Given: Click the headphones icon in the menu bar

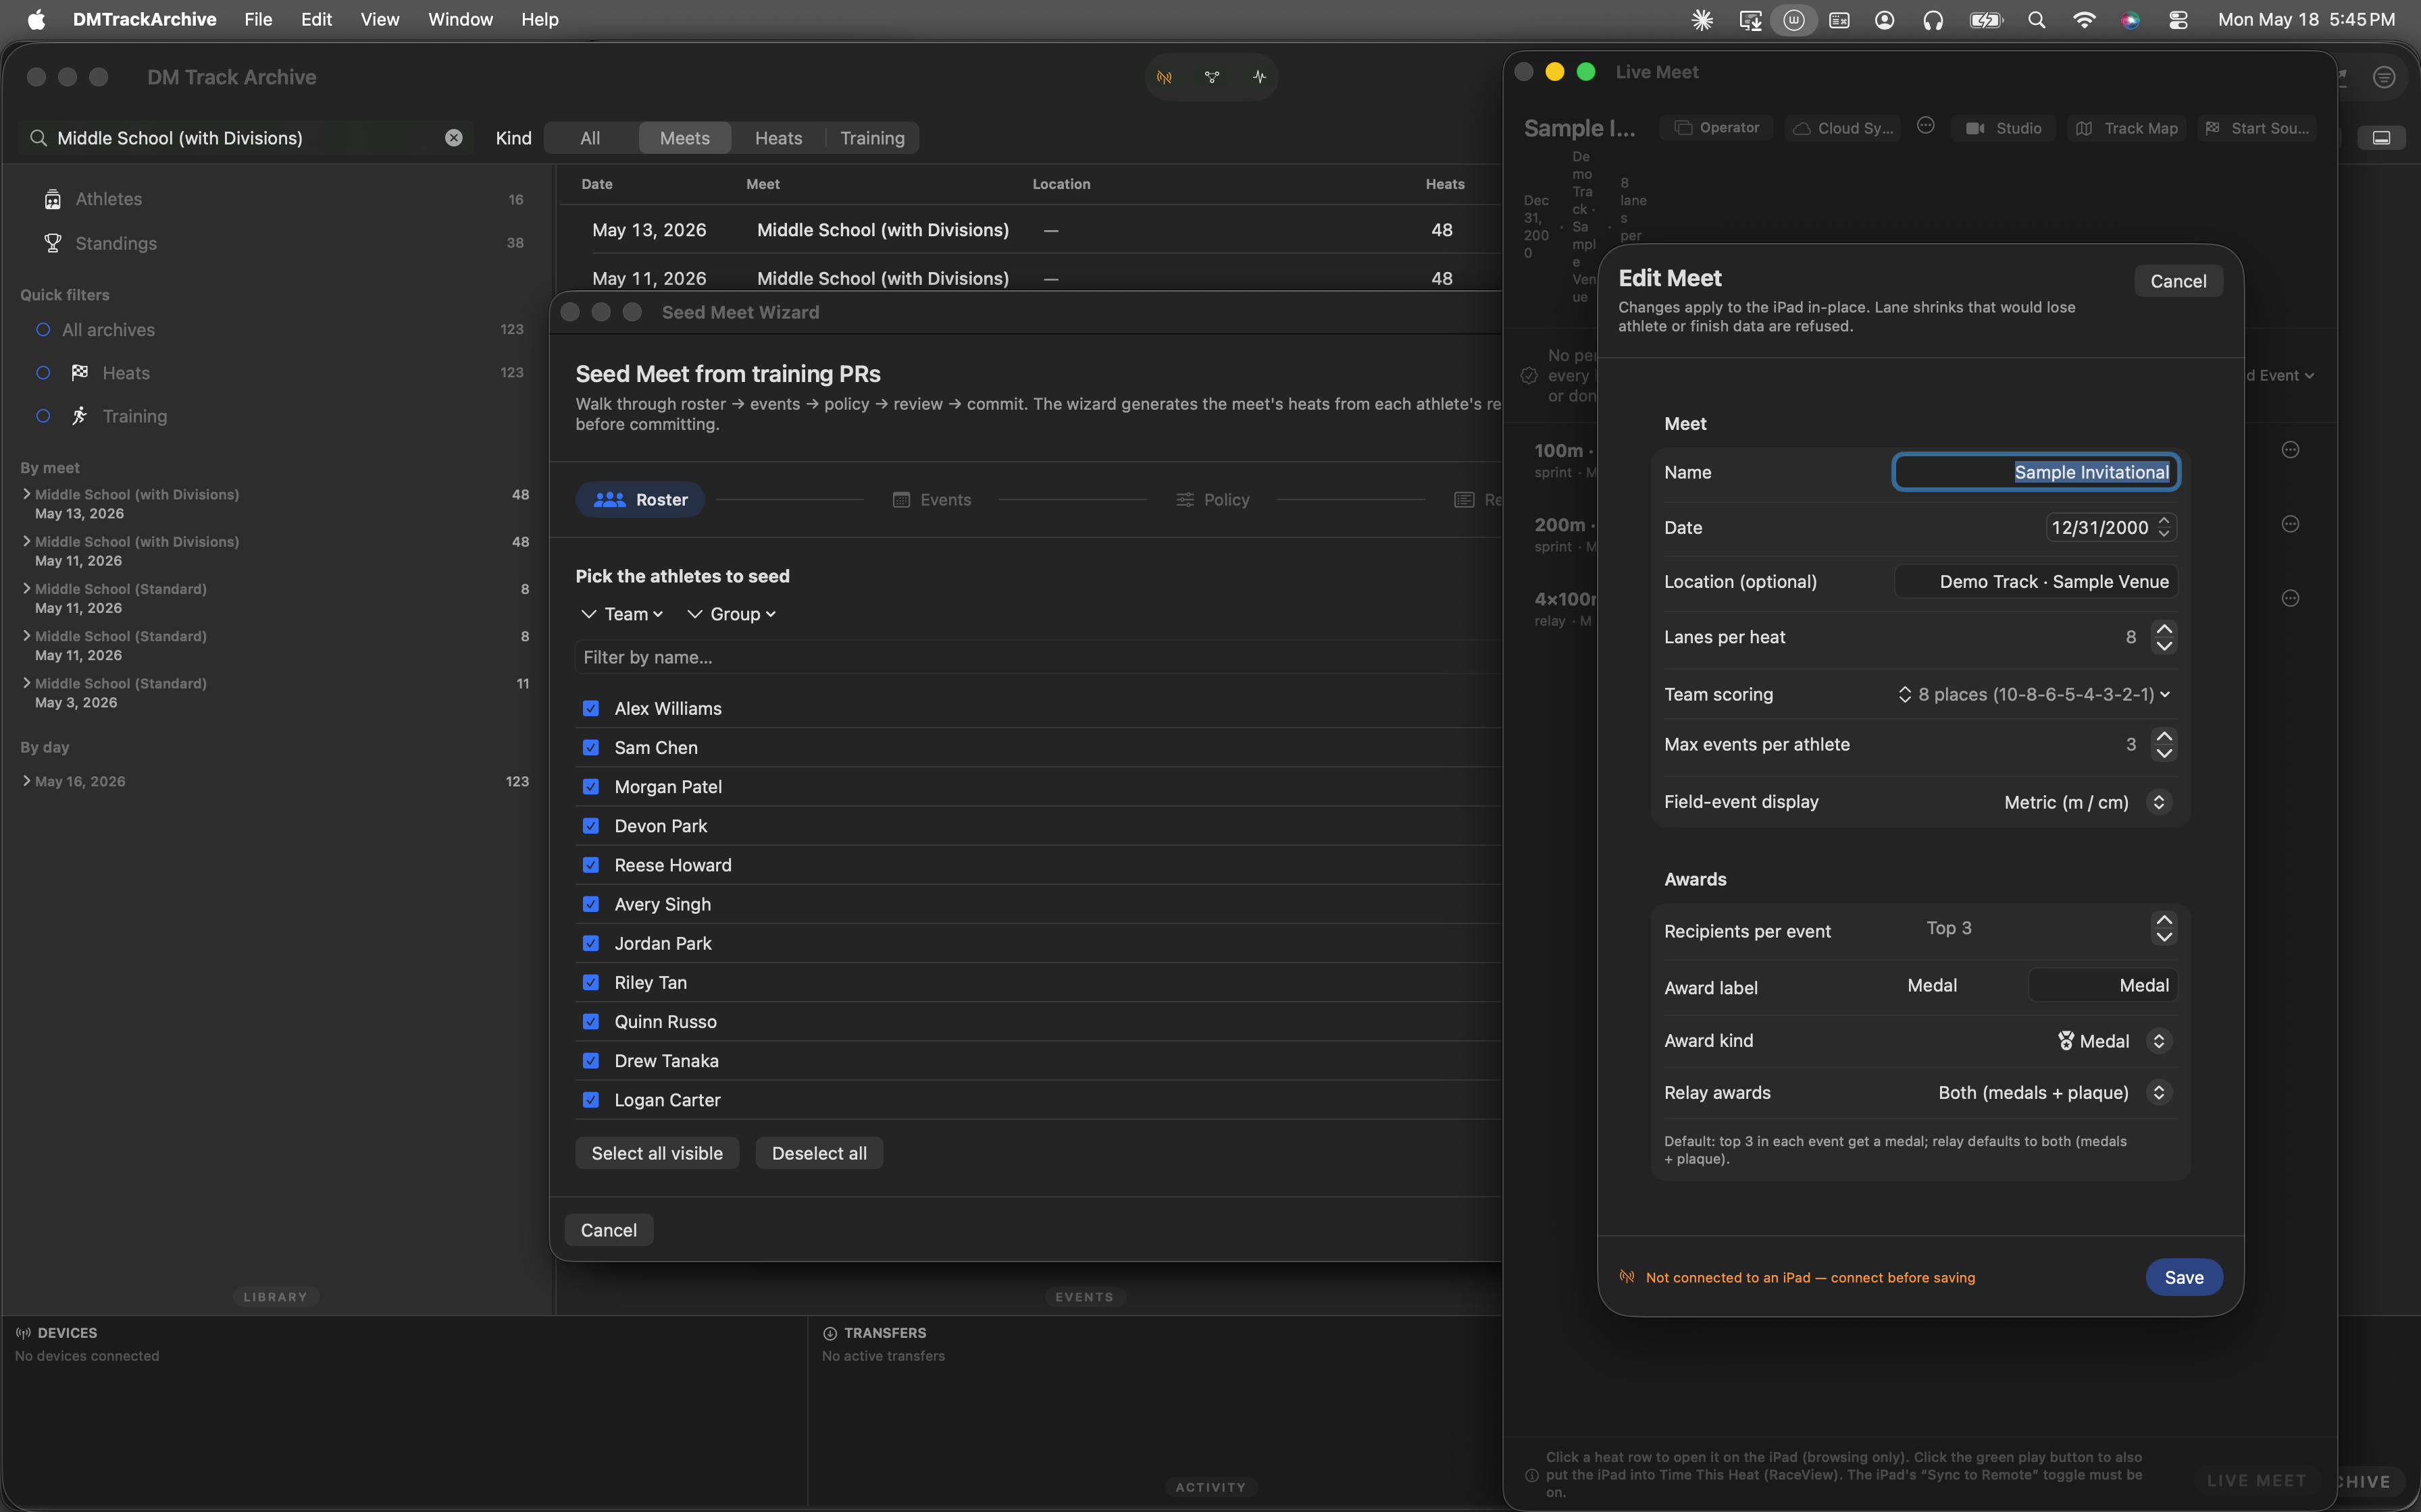Looking at the screenshot, I should [1933, 20].
